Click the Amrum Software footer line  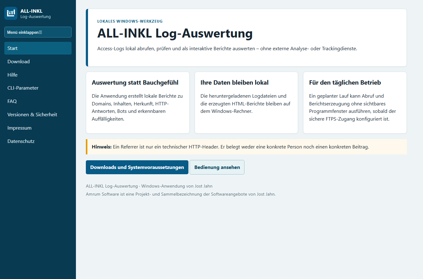[181, 194]
